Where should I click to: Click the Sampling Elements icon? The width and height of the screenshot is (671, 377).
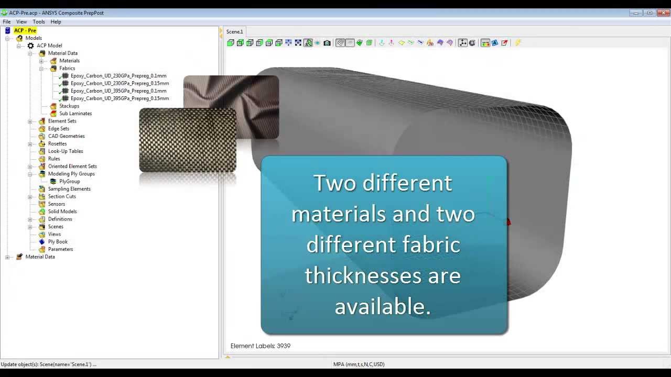(42, 189)
